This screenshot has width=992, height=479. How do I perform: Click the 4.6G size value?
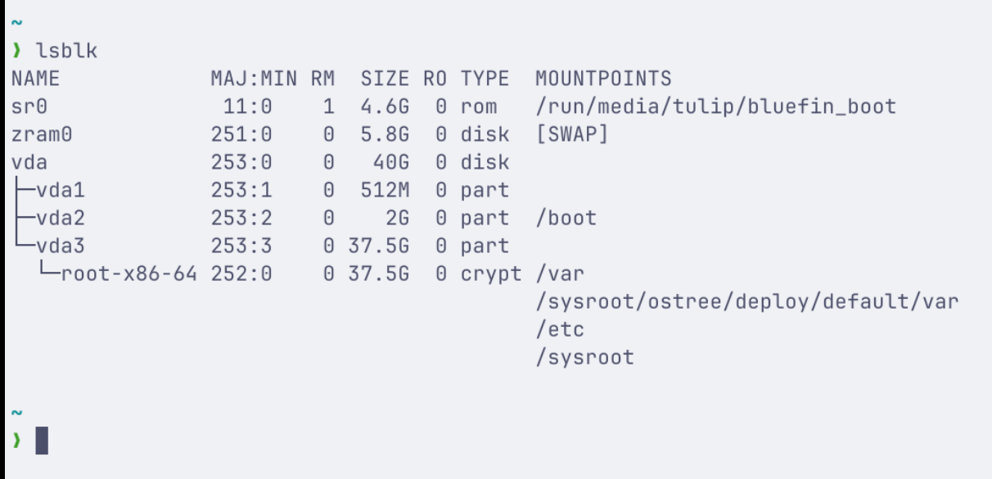[385, 106]
